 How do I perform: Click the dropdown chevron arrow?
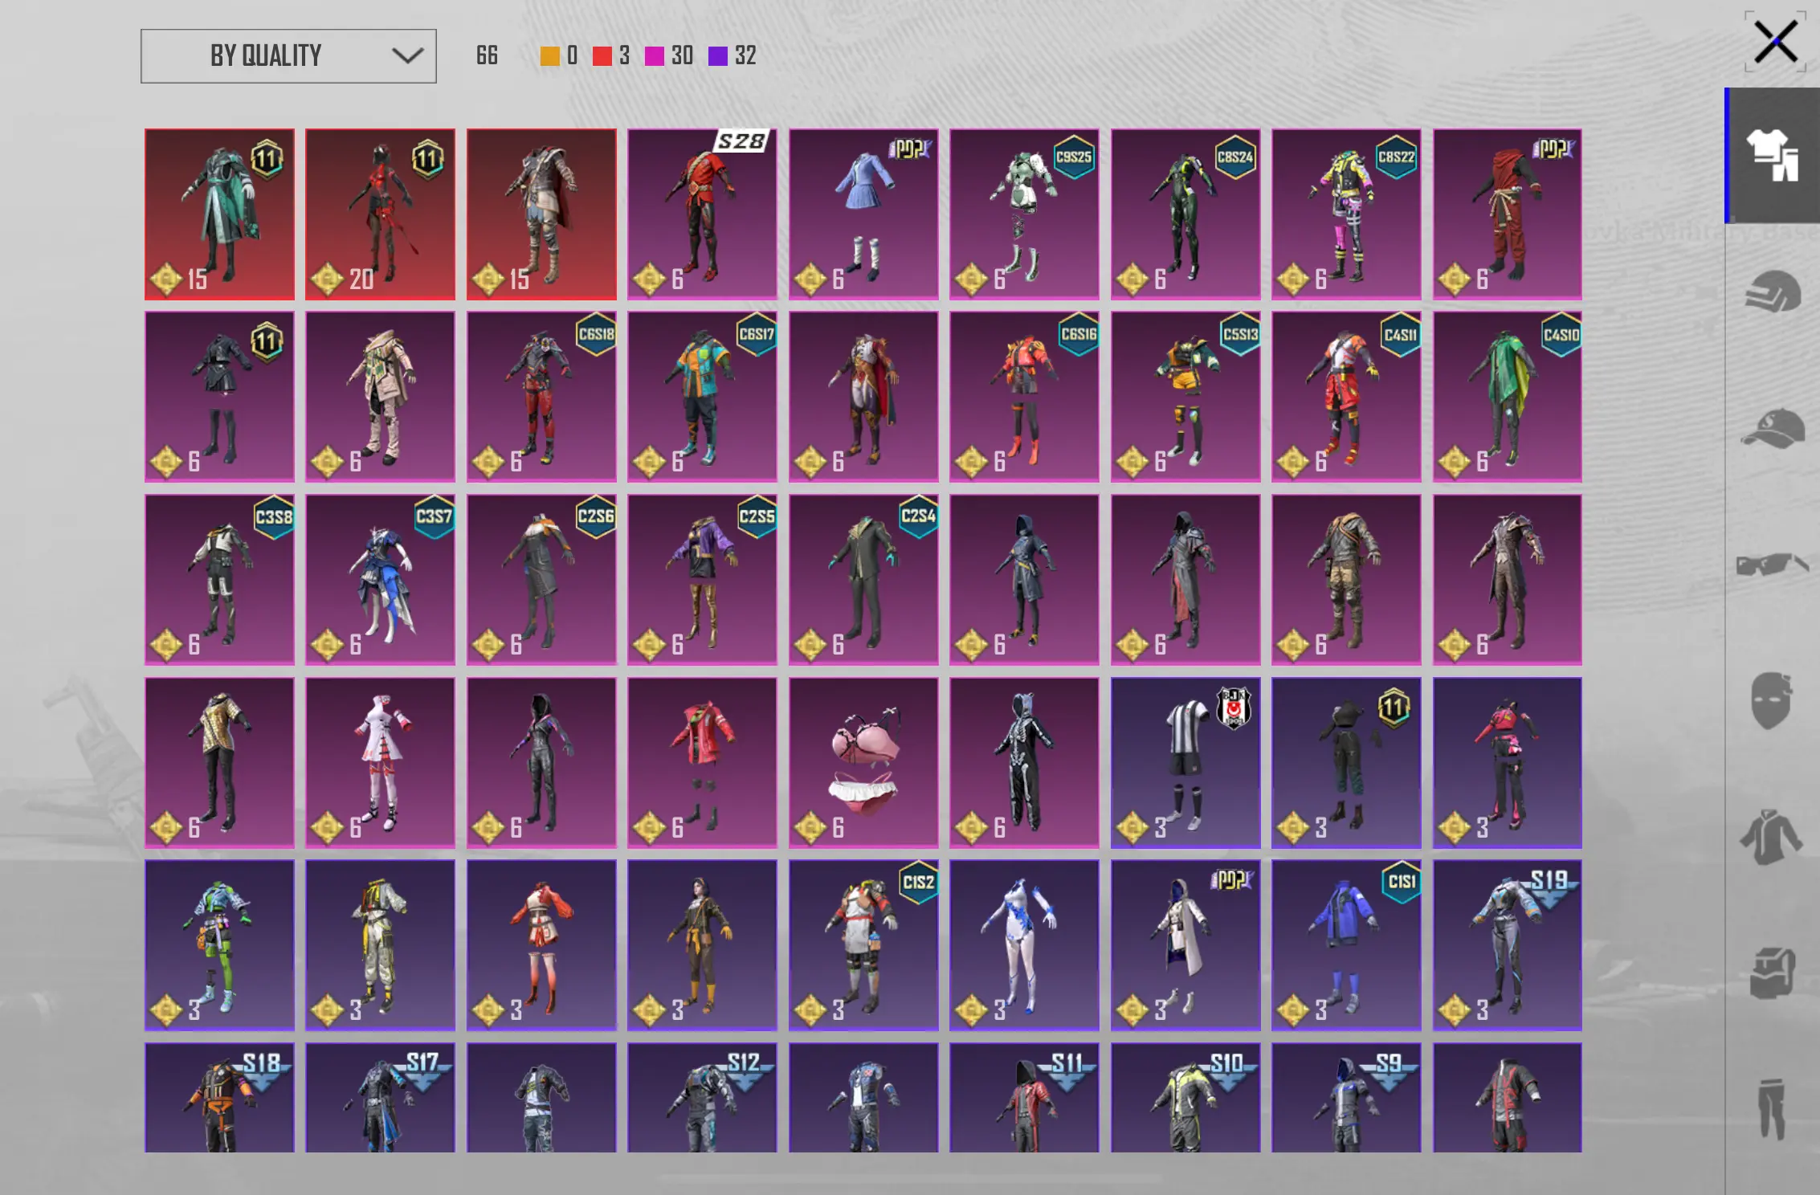point(407,56)
